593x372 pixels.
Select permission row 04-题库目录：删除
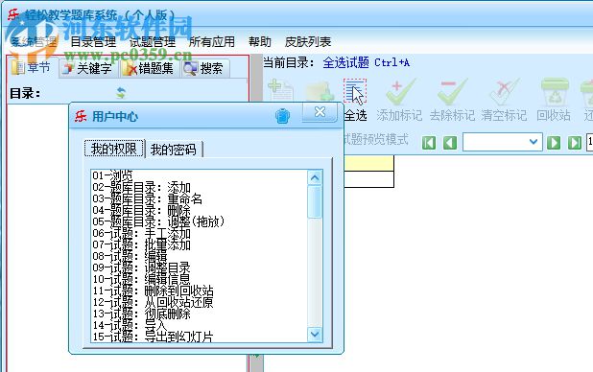[x=200, y=210]
